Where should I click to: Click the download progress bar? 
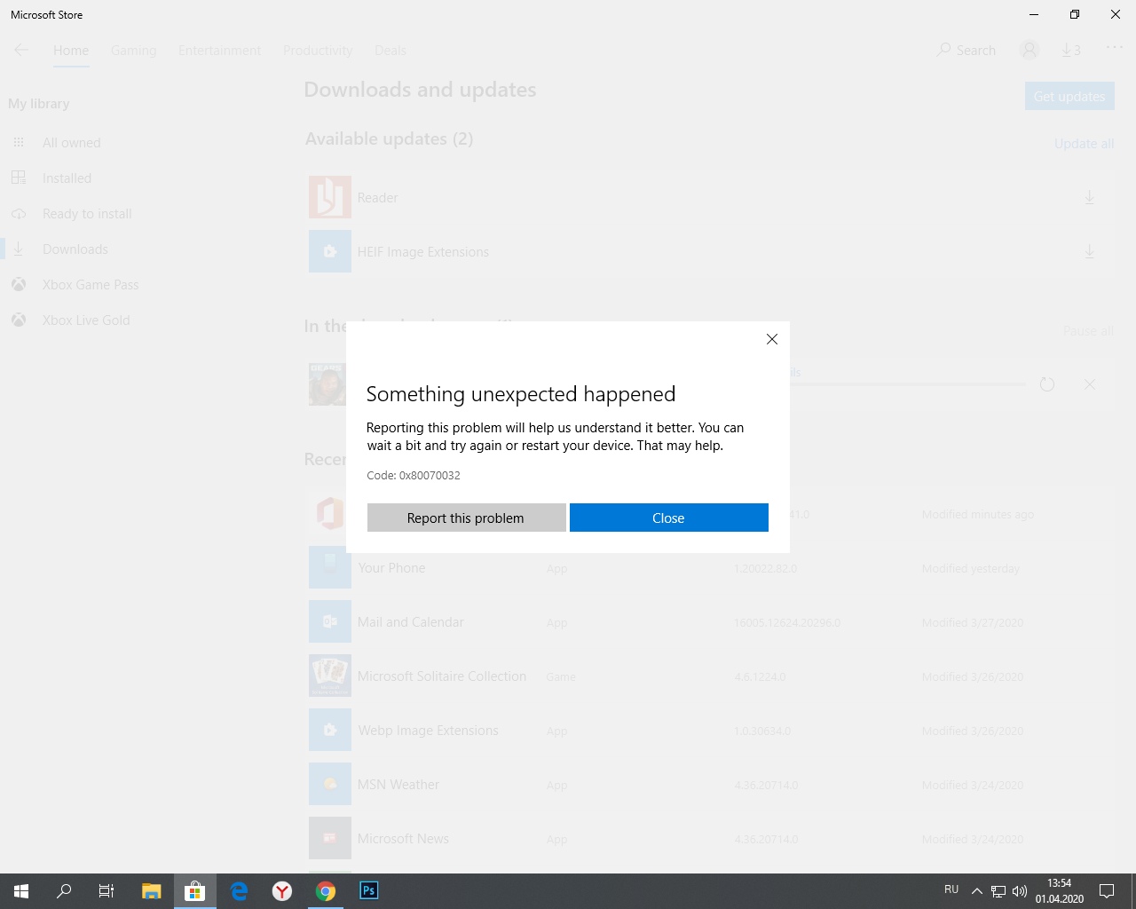pos(907,384)
